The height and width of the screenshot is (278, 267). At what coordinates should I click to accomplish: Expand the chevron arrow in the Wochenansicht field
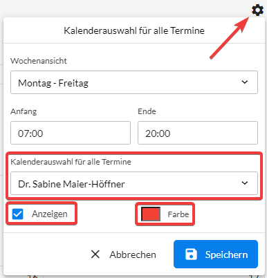pyautogui.click(x=245, y=82)
